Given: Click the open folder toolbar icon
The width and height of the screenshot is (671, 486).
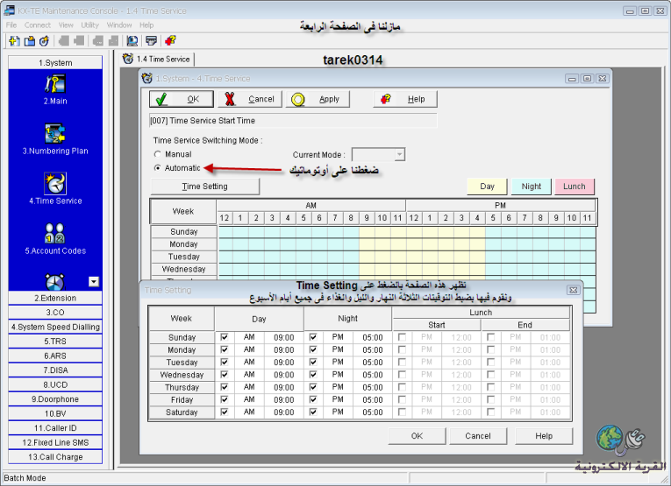Looking at the screenshot, I should [29, 40].
